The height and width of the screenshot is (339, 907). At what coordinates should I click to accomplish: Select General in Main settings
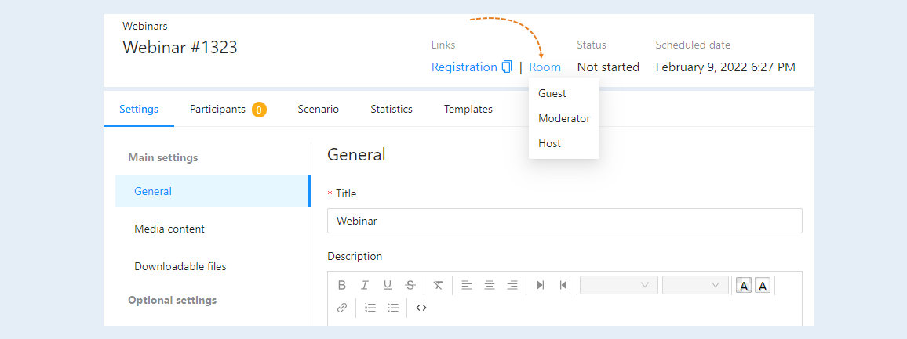tap(213, 191)
